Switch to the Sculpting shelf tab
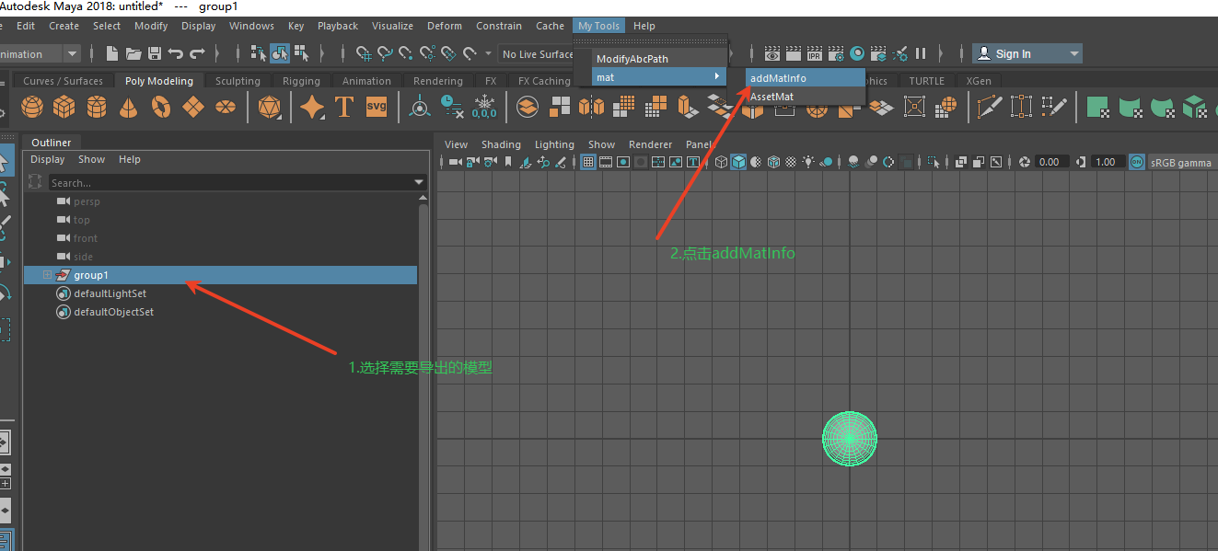Image resolution: width=1218 pixels, height=551 pixels. tap(238, 81)
